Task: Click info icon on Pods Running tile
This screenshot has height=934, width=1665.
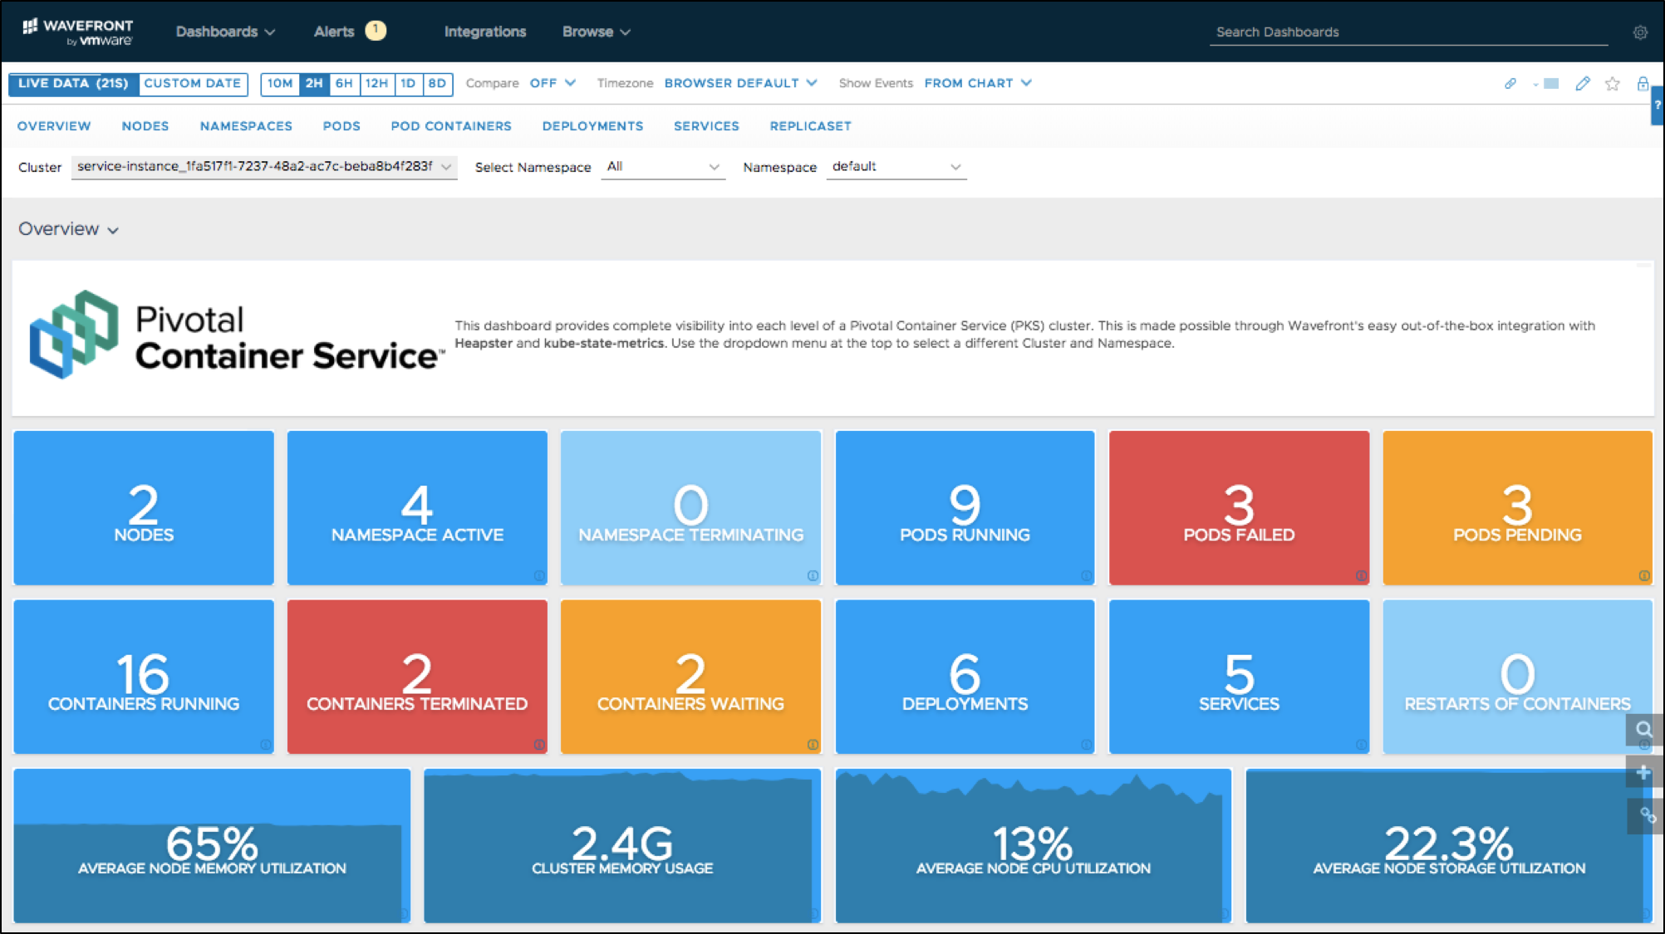Action: [x=1086, y=575]
